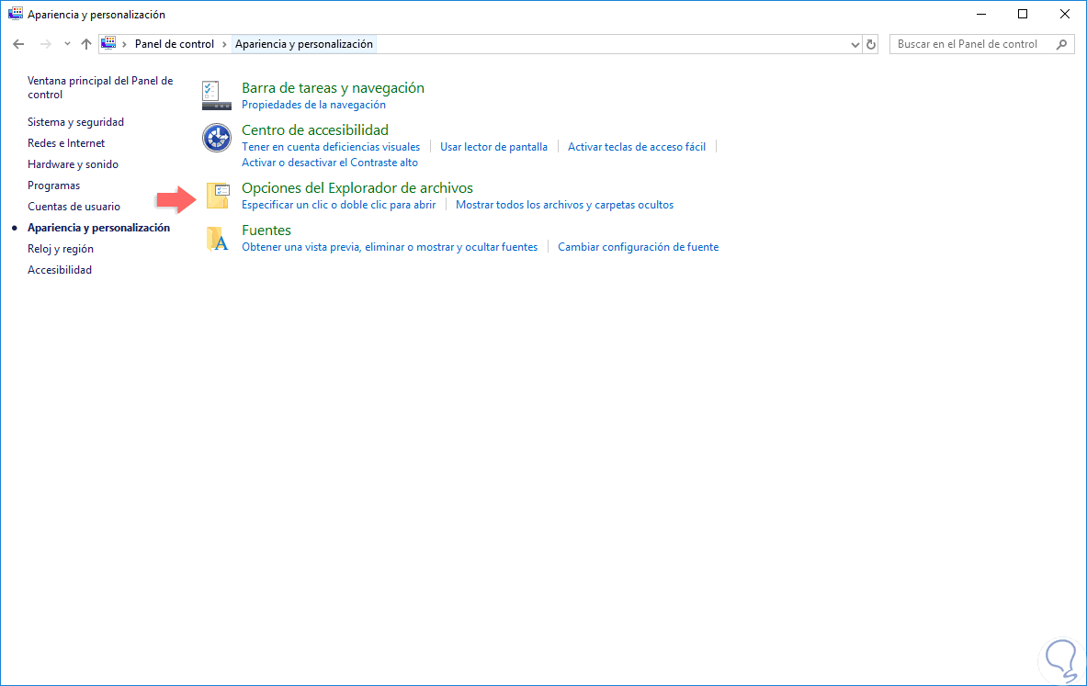Viewport: 1087px width, 686px height.
Task: Select Cuentas de usuario in sidebar
Action: click(x=74, y=207)
